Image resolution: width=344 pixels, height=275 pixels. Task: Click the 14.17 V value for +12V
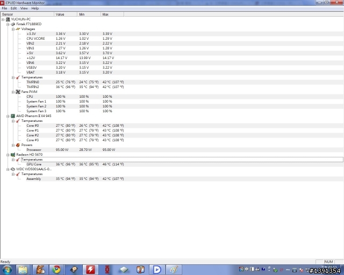[x=61, y=58]
